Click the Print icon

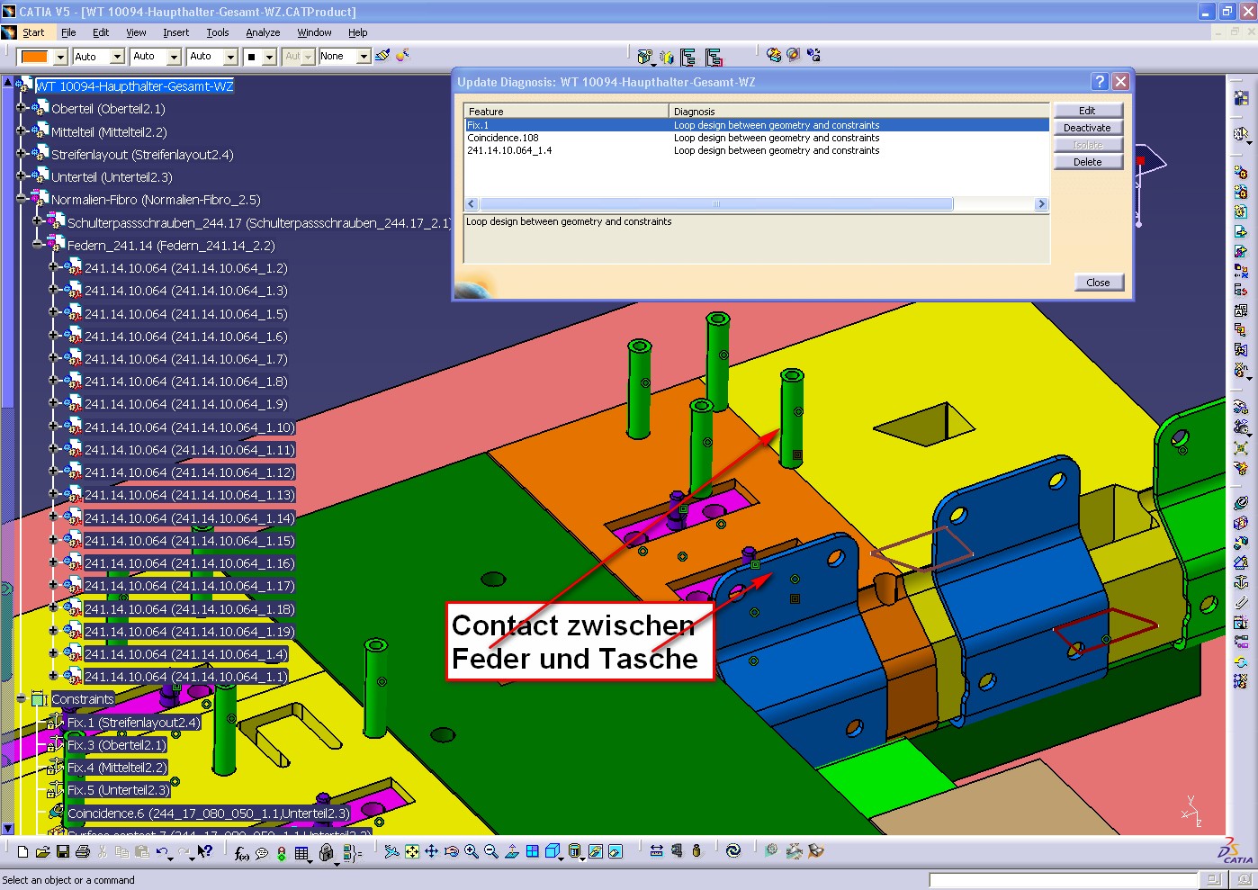click(x=83, y=851)
